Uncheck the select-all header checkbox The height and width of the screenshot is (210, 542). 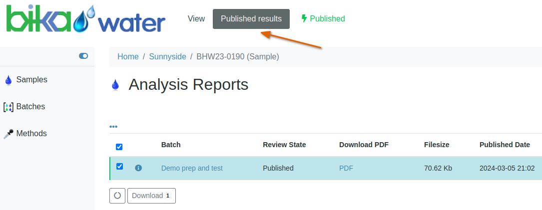[x=119, y=147]
